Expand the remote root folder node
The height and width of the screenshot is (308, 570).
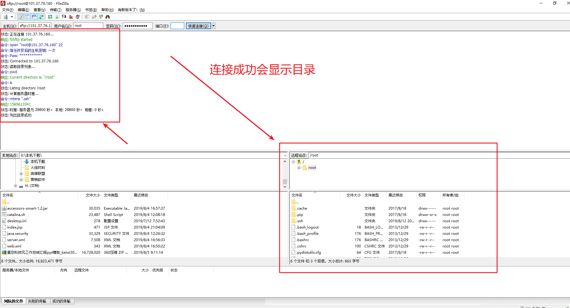(x=299, y=168)
